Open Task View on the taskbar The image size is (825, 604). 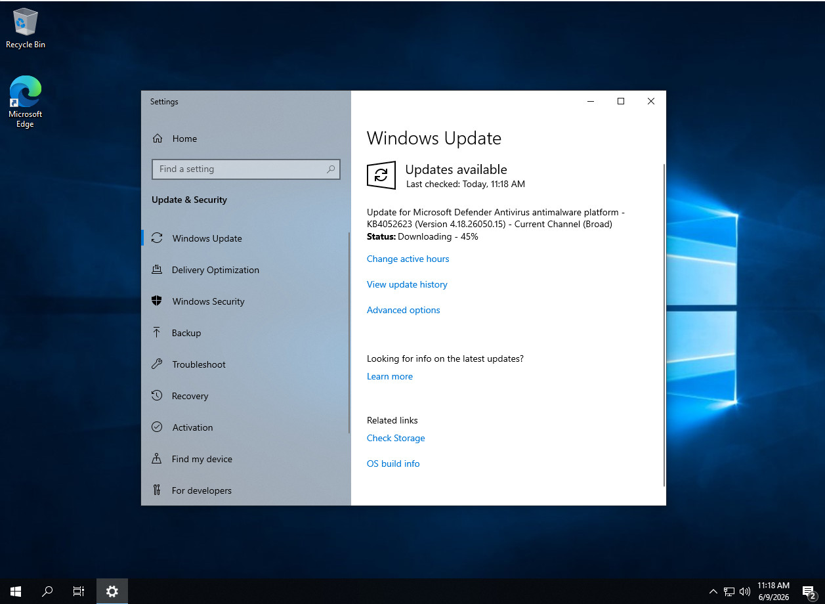pos(79,592)
